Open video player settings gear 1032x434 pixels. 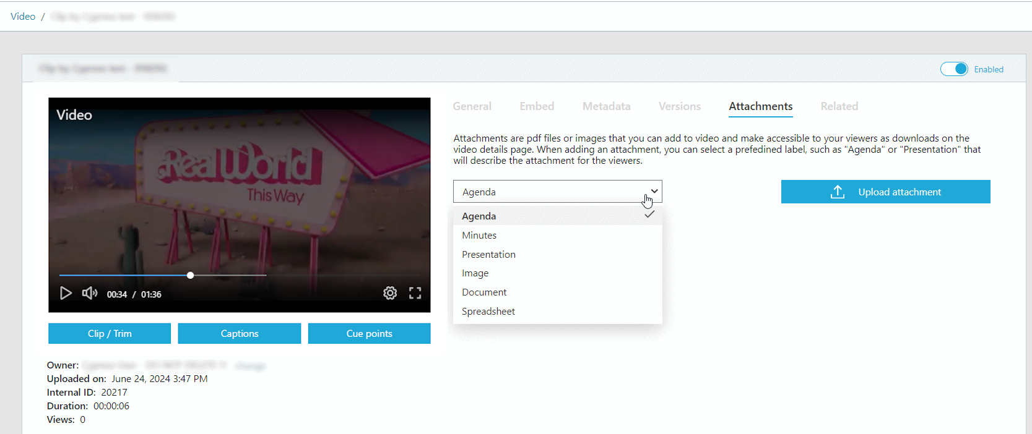click(x=390, y=293)
